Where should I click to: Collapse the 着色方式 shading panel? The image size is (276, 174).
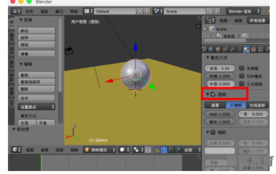pos(208,58)
